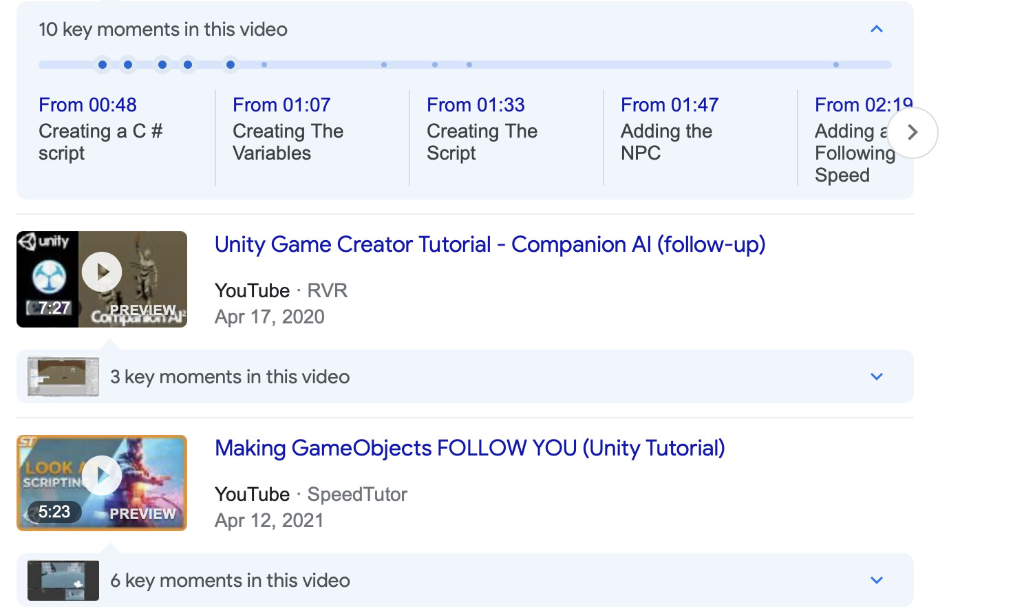This screenshot has width=1035, height=611.
Task: Click the PREVIEW badge on the Companion AI video
Action: (x=142, y=309)
